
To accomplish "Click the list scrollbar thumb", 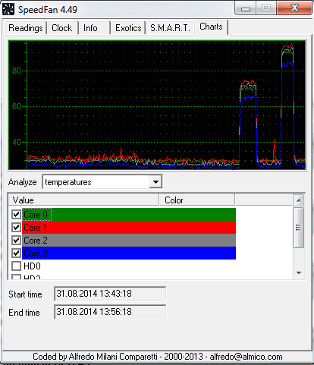I will (299, 228).
